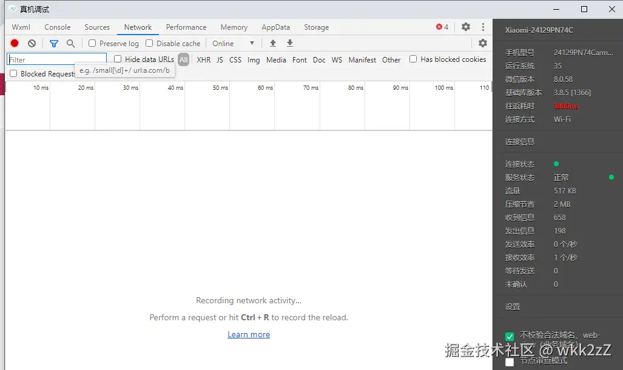623x370 pixels.
Task: Expand the Online throttling dropdown
Action: [x=233, y=44]
